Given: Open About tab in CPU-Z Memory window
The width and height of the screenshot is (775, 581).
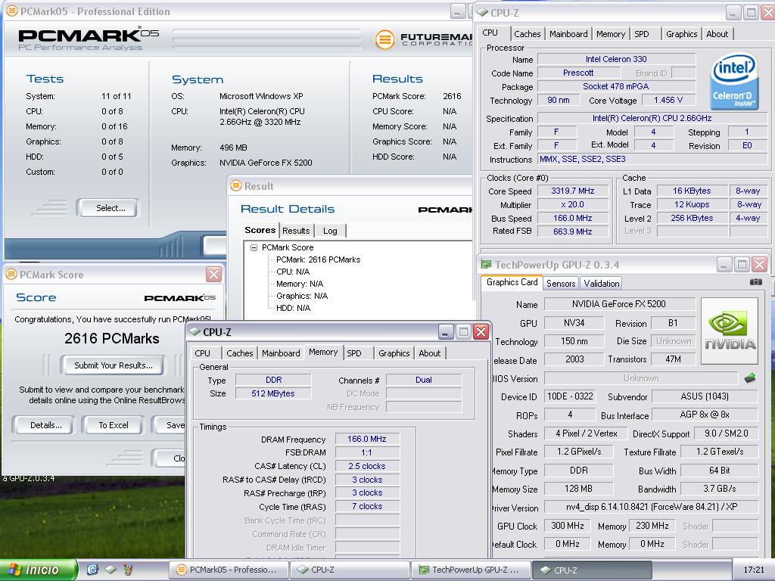Looking at the screenshot, I should 429,353.
